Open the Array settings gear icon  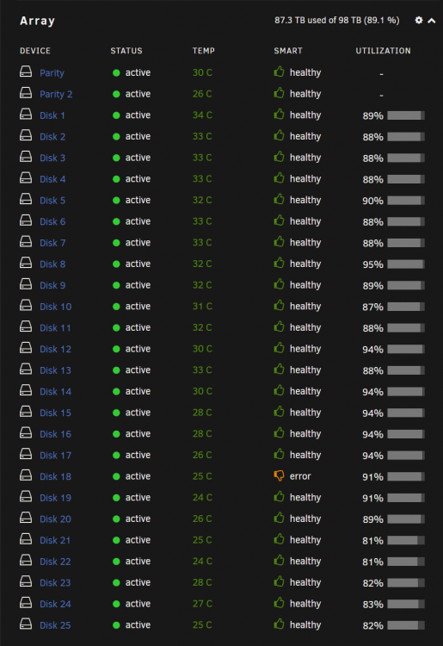419,20
